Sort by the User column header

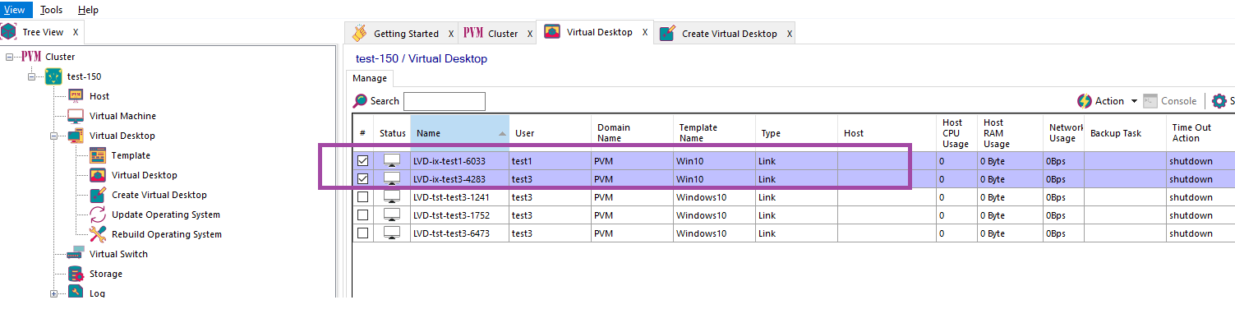(x=550, y=133)
